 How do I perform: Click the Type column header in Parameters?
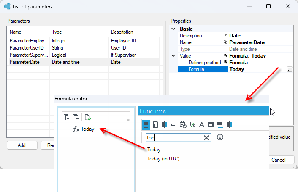coord(79,32)
